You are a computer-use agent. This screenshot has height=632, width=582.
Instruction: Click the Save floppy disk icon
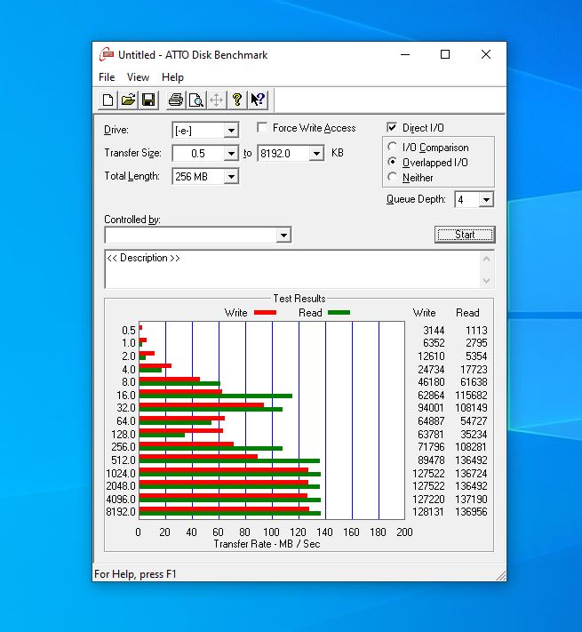[148, 100]
